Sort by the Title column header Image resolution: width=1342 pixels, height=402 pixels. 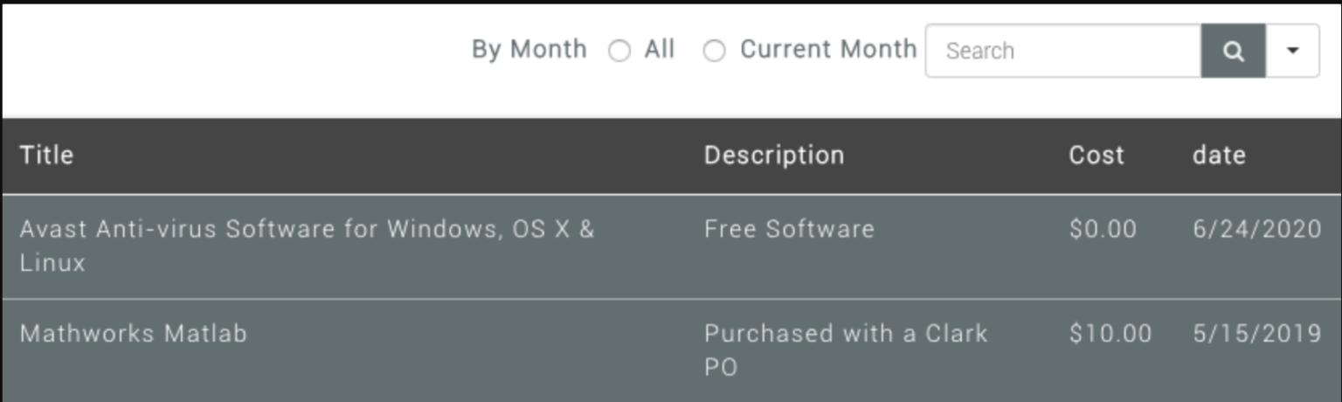46,156
